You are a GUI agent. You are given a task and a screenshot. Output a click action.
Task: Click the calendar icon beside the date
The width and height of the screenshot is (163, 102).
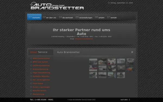109,3
